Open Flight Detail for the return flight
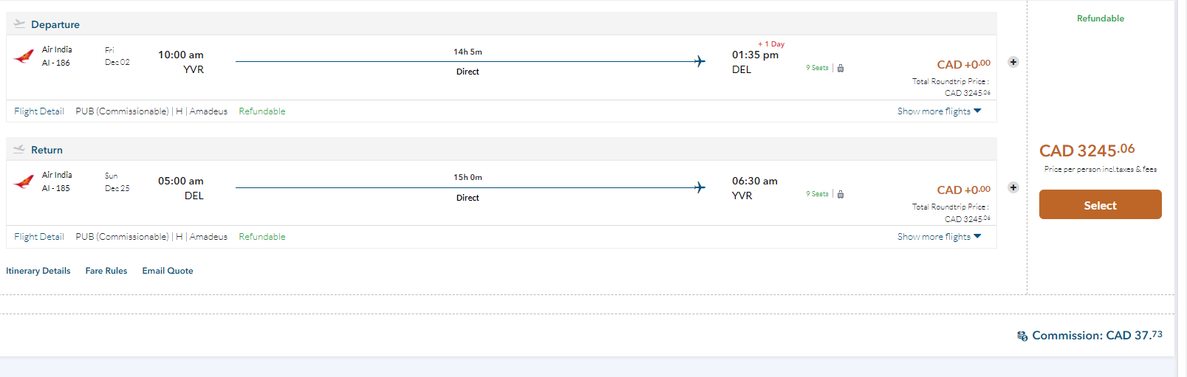The height and width of the screenshot is (377, 1187). click(39, 237)
